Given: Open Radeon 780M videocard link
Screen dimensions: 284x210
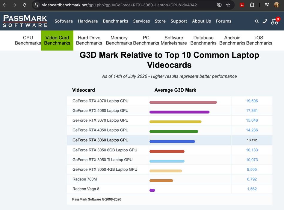Looking at the screenshot, I should click(x=84, y=179).
